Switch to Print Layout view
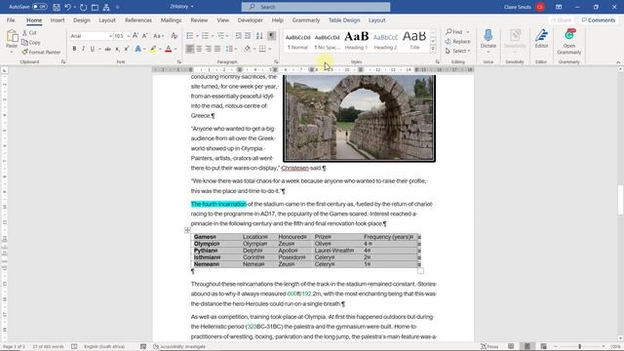This screenshot has height=351, width=624. pyautogui.click(x=526, y=347)
